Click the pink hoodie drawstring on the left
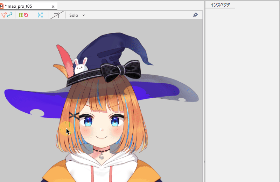Viewport: 280px width, 182px height. click(x=92, y=174)
